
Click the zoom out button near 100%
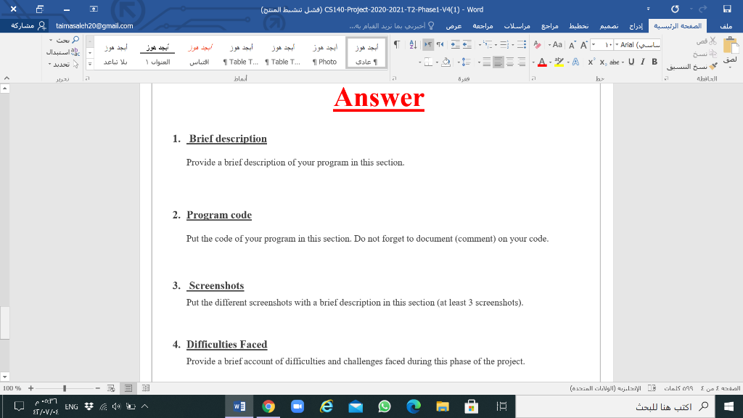[97, 389]
